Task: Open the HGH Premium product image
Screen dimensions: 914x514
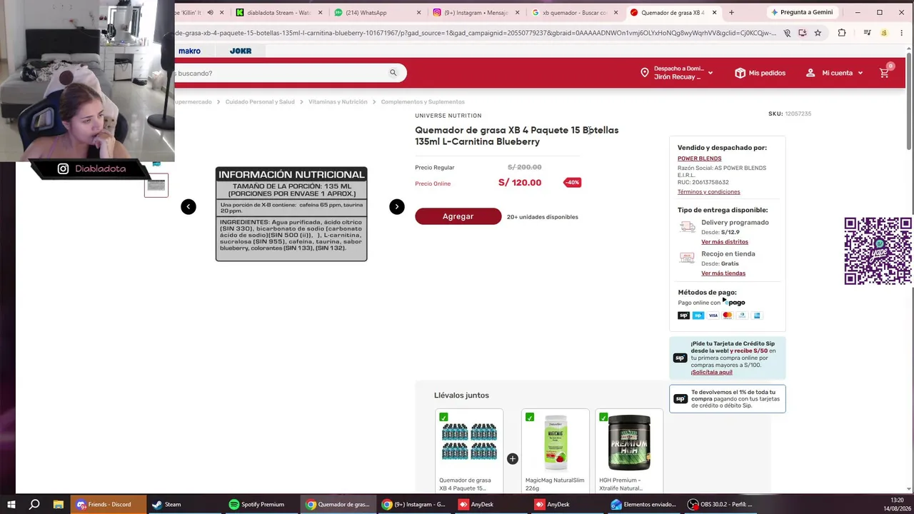Action: click(629, 443)
